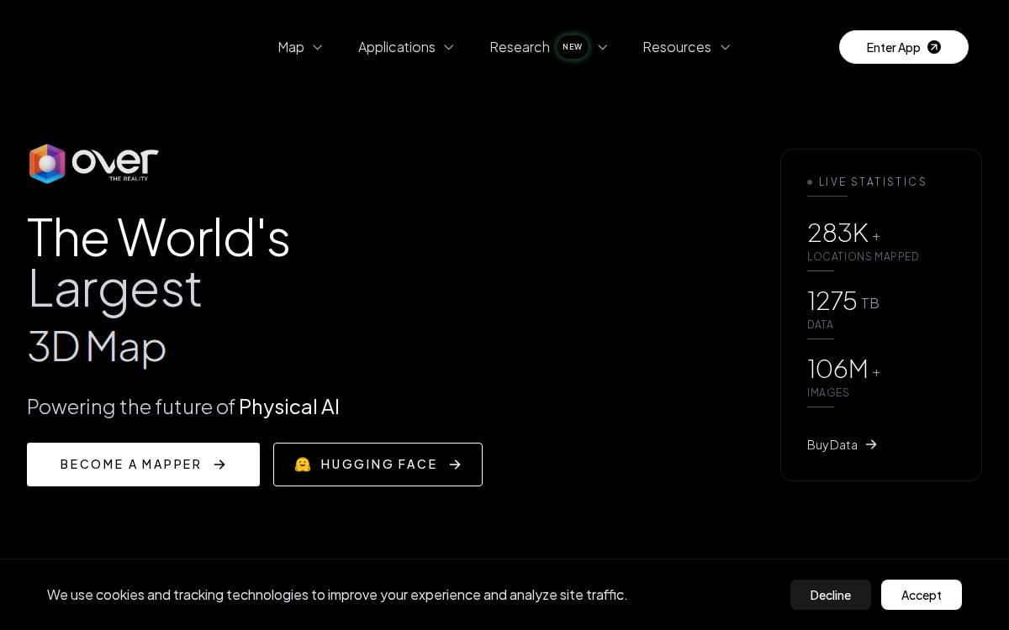Click the arrow on Become a Mapper
Image resolution: width=1009 pixels, height=630 pixels.
(x=219, y=465)
